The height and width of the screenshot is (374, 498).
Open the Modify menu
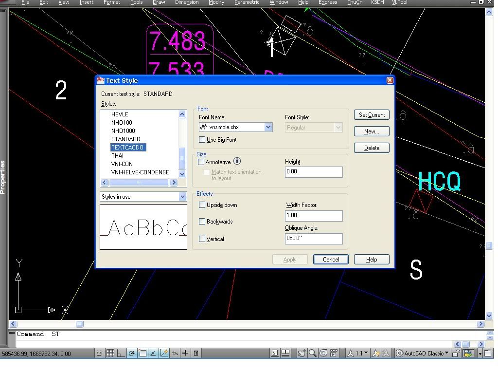tap(216, 2)
